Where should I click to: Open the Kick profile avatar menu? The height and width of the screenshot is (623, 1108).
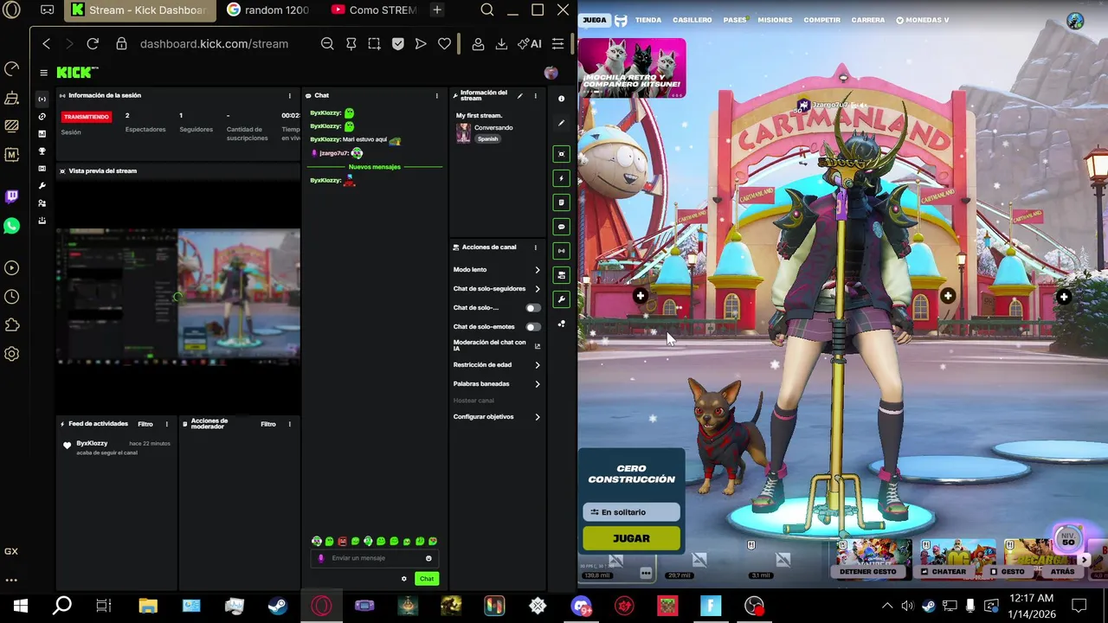tap(551, 73)
